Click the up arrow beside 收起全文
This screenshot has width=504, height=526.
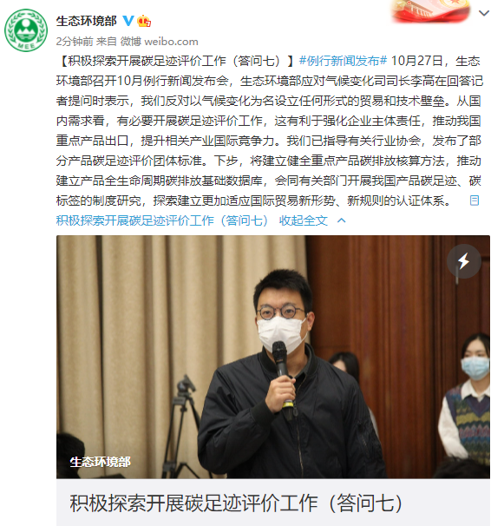[341, 220]
